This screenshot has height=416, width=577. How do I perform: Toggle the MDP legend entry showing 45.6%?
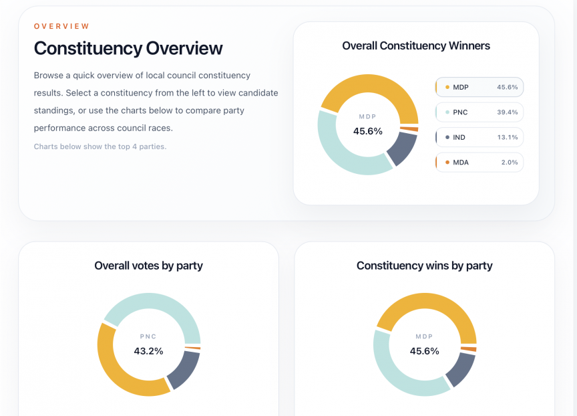point(479,88)
